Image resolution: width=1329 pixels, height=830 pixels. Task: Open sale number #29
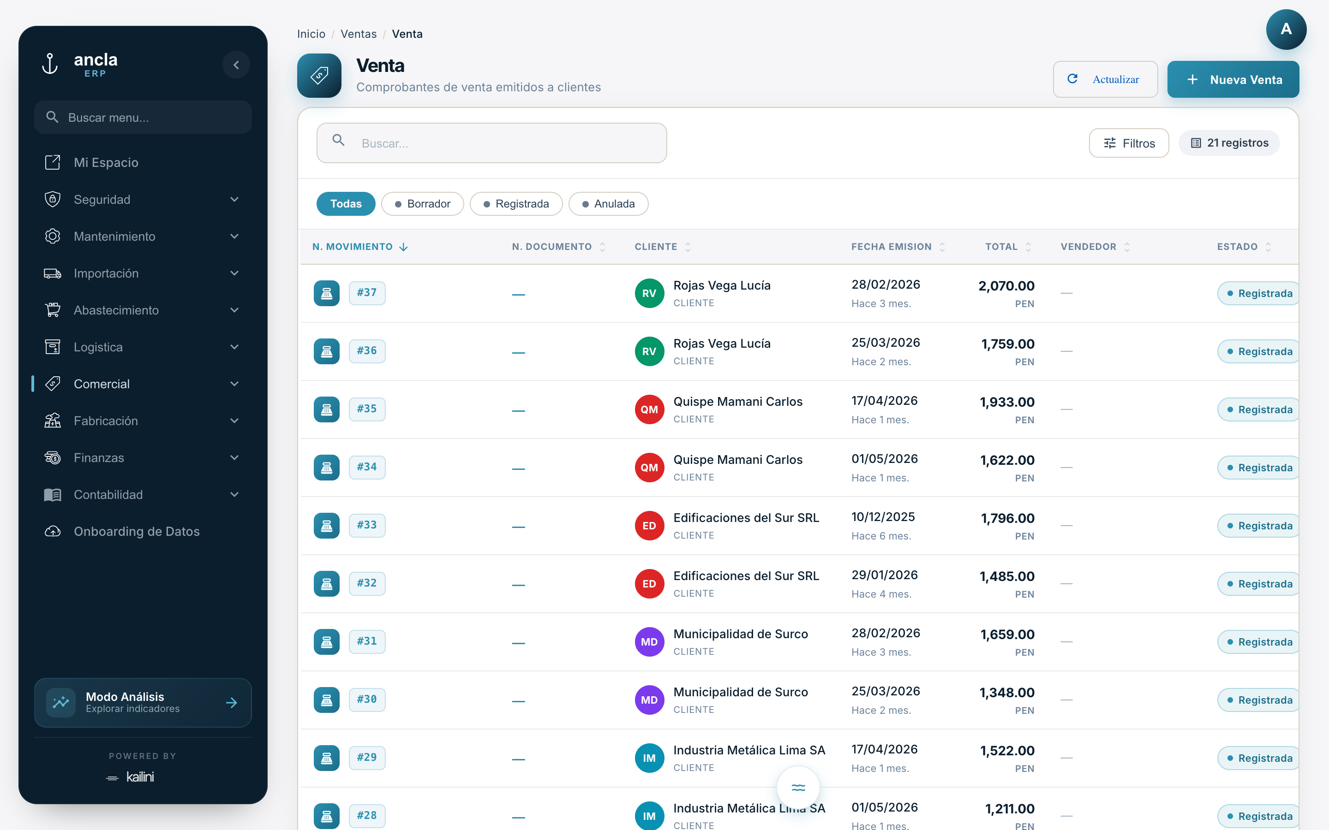pyautogui.click(x=367, y=758)
